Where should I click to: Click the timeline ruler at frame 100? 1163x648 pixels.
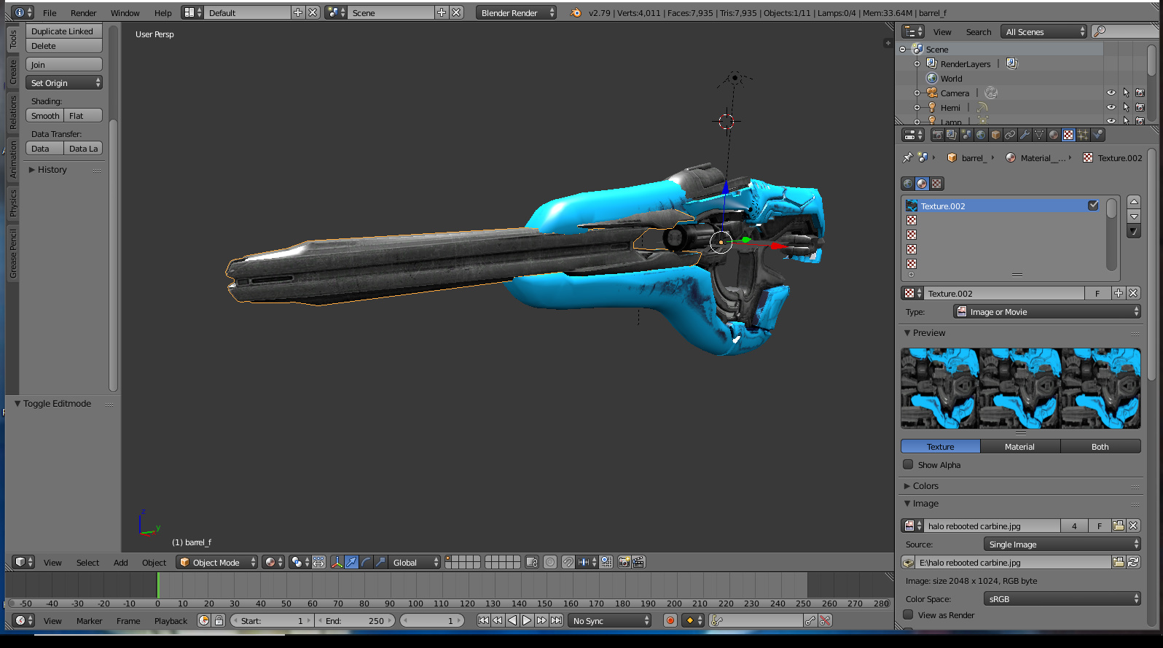(415, 603)
